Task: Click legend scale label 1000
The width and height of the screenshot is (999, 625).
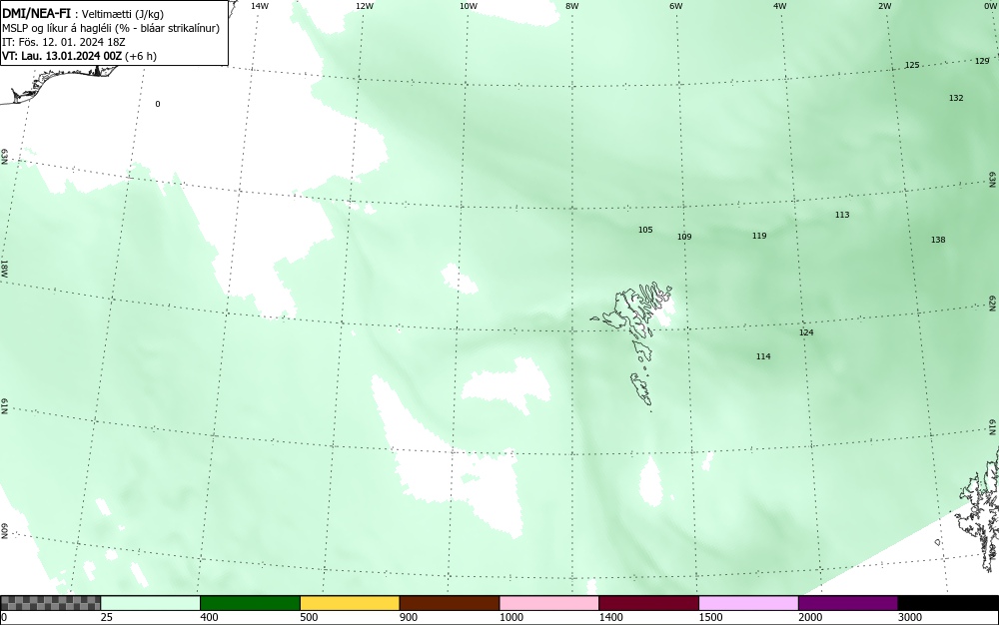Action: click(510, 617)
